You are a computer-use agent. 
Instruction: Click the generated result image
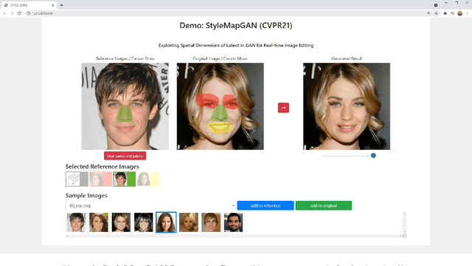pos(347,106)
